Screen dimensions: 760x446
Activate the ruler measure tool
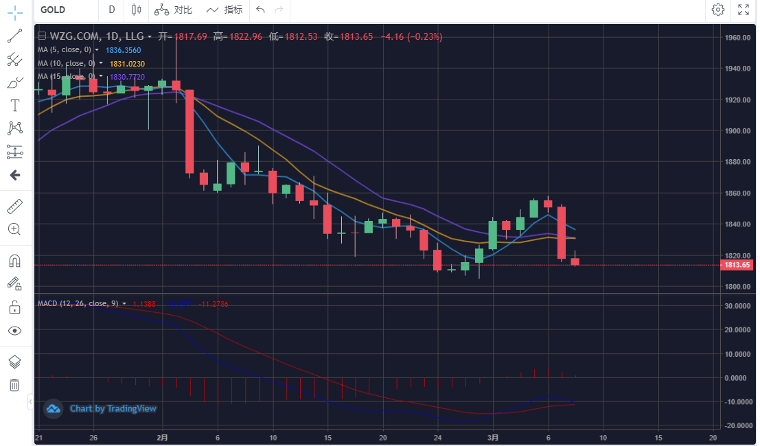point(14,206)
